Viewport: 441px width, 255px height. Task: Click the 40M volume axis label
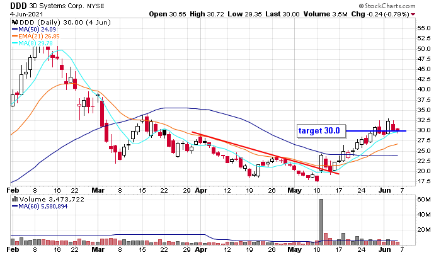424,215
